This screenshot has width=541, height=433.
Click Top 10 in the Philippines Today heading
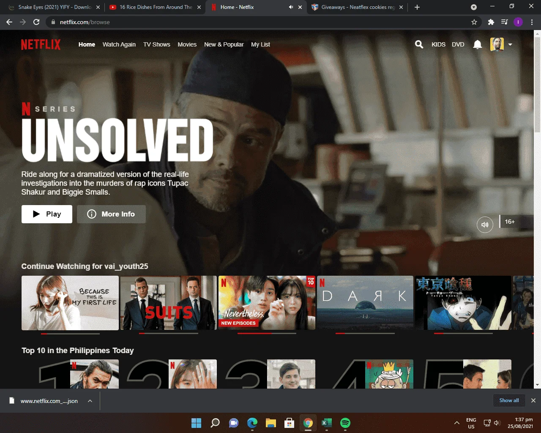click(78, 351)
